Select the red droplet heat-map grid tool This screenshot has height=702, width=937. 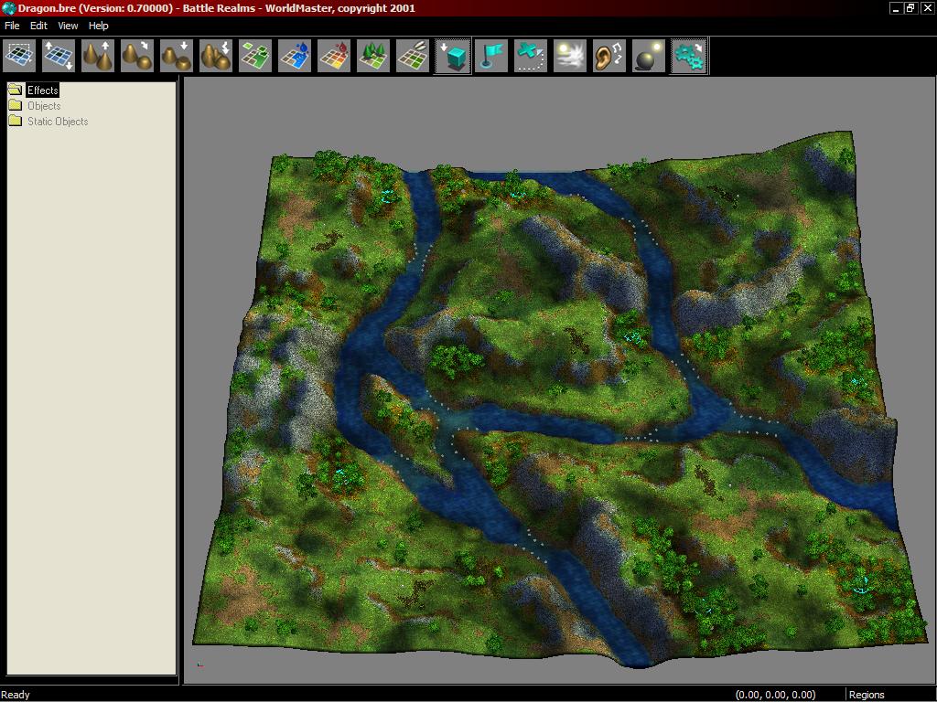334,56
